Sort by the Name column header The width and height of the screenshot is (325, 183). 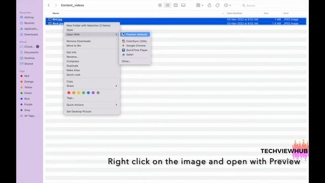56,13
